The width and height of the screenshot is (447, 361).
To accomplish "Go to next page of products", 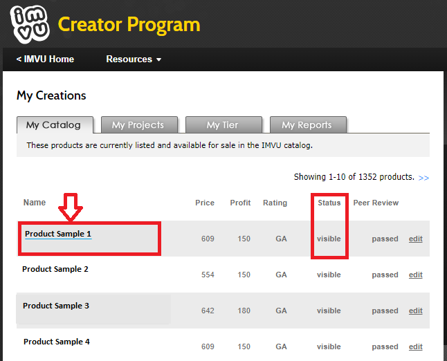I will (423, 178).
